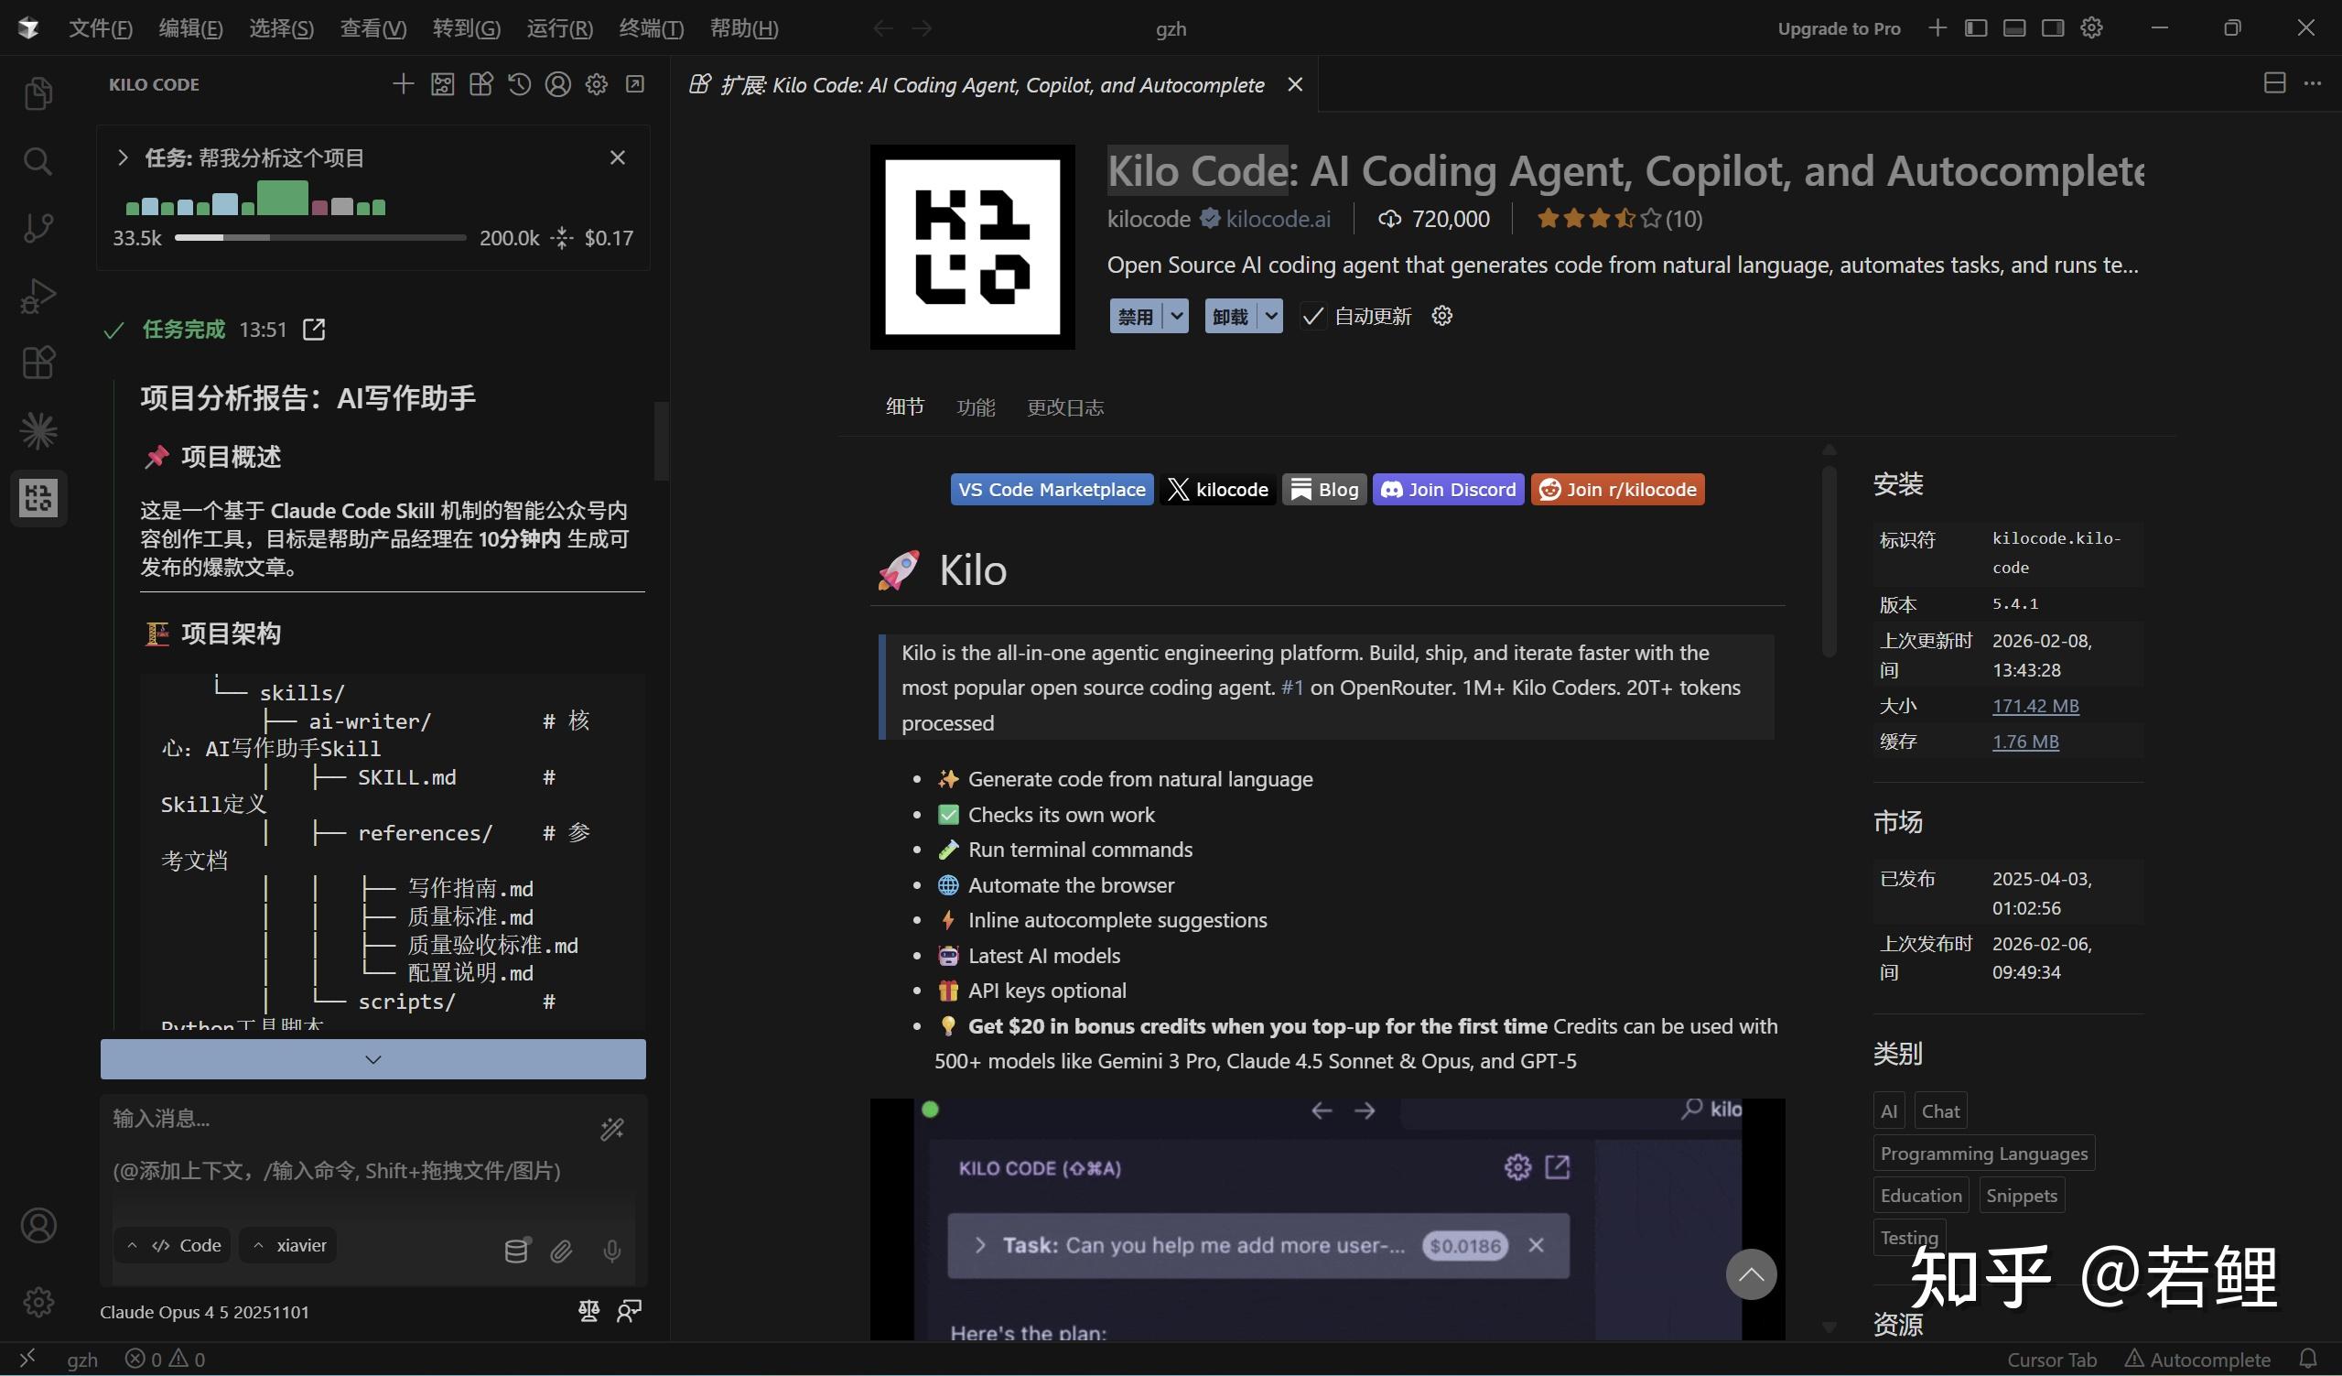
Task: Open Run and Debug view
Action: 38,296
